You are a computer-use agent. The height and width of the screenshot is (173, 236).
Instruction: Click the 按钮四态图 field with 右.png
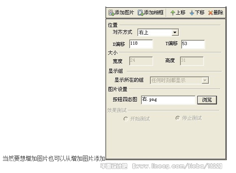[x=168, y=100]
